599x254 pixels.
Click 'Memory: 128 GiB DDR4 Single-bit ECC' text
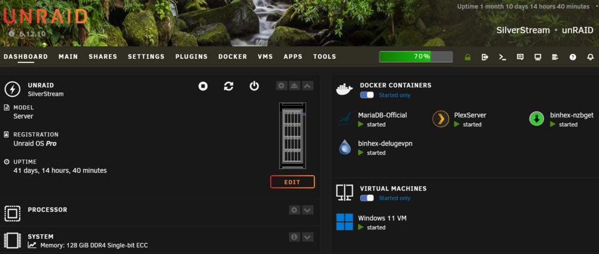pos(94,245)
